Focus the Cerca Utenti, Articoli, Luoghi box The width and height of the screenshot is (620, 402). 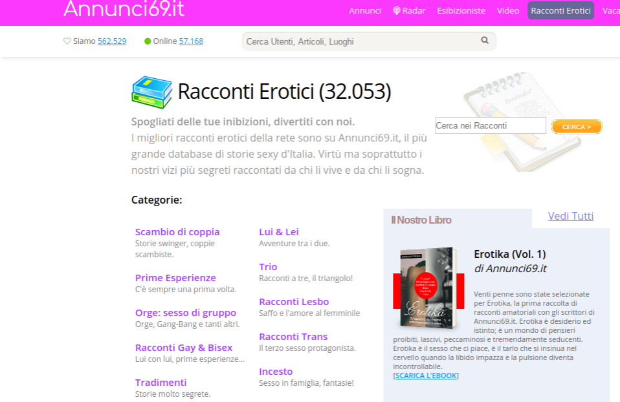[x=361, y=41]
